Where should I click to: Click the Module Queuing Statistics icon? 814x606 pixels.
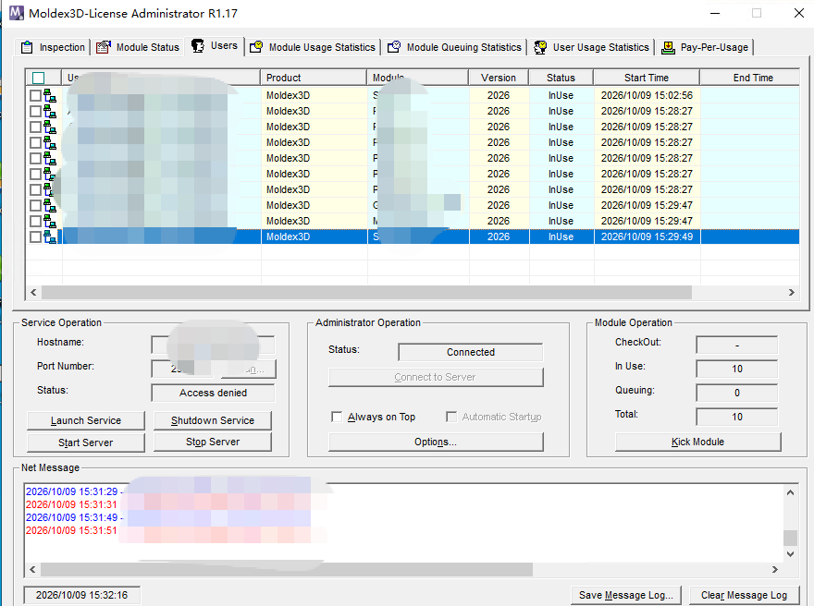[x=394, y=47]
